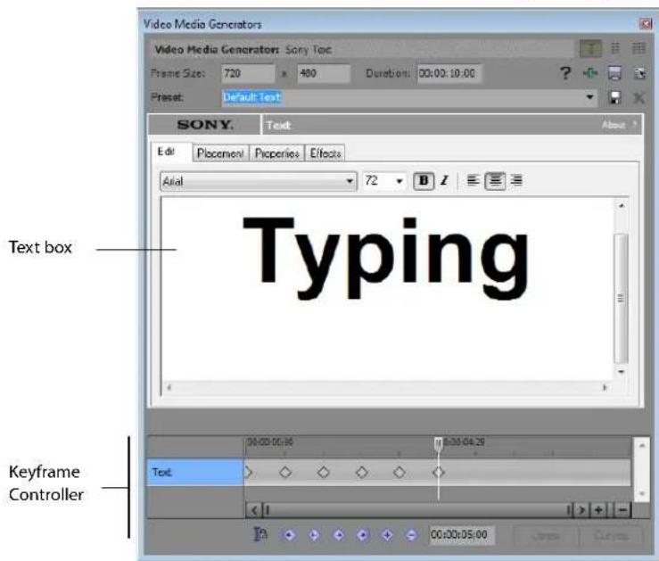Click the frame height field showing 480
This screenshot has width=659, height=561.
click(323, 73)
